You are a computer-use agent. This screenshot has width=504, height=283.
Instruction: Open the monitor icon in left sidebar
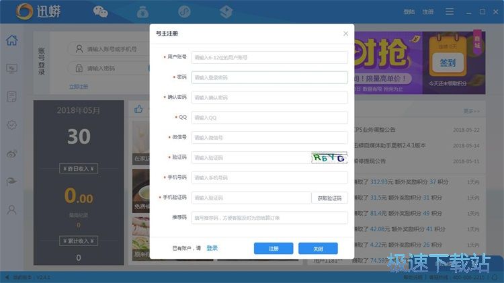click(12, 69)
